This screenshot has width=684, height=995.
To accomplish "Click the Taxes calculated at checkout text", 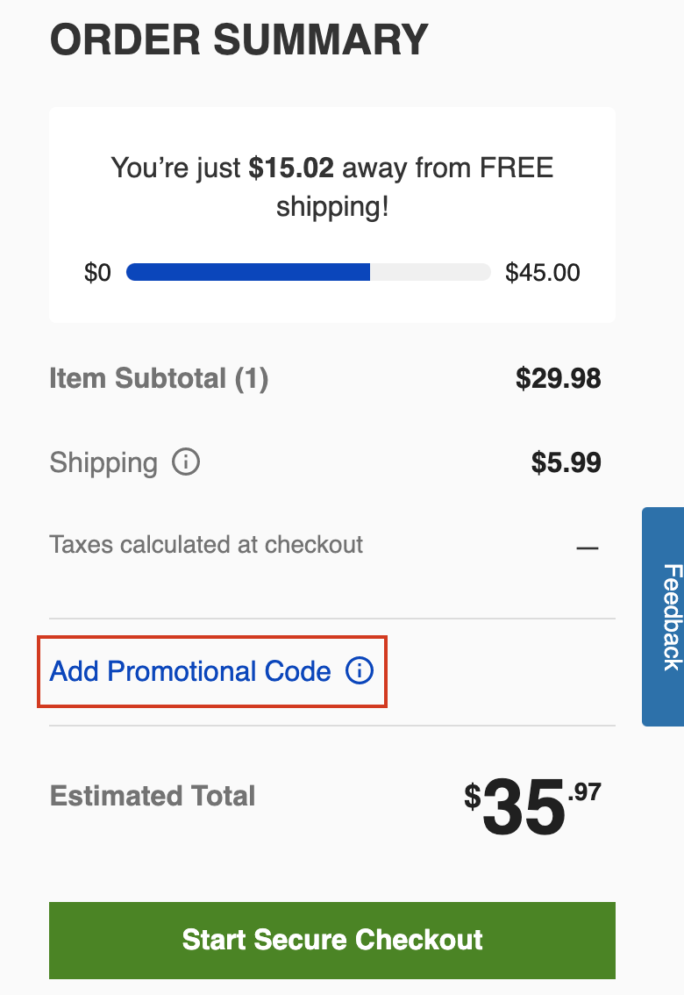I will (x=206, y=545).
